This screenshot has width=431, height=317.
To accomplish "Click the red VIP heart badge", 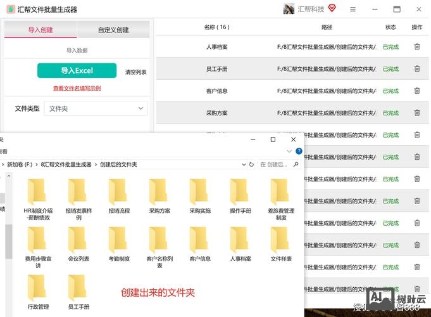I will 332,8.
